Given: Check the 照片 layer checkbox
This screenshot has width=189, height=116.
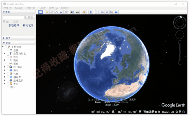Looking at the screenshot, I should 8,60.
